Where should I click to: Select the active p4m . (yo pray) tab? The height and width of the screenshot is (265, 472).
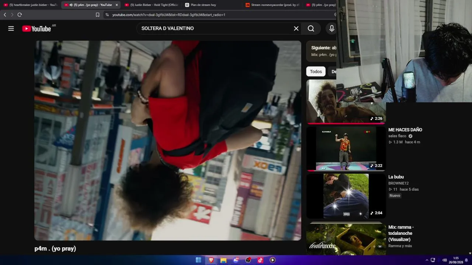[x=91, y=5]
